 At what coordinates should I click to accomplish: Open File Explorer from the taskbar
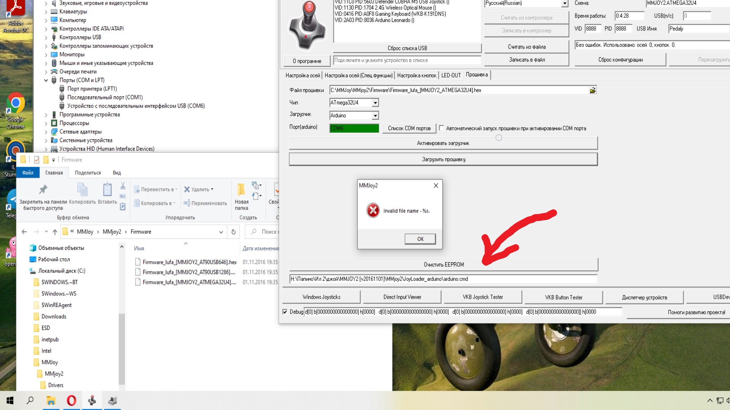tap(51, 401)
